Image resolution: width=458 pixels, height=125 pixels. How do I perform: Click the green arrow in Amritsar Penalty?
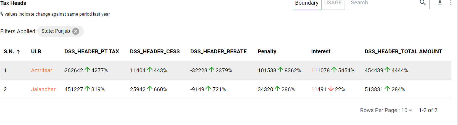tap(280, 70)
